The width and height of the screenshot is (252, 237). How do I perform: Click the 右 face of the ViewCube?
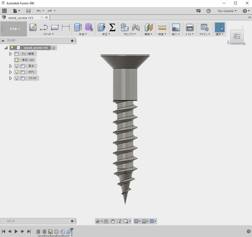pyautogui.click(x=237, y=36)
